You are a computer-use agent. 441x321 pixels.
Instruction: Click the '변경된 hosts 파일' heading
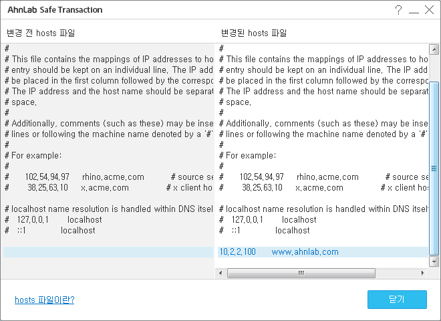click(x=254, y=33)
